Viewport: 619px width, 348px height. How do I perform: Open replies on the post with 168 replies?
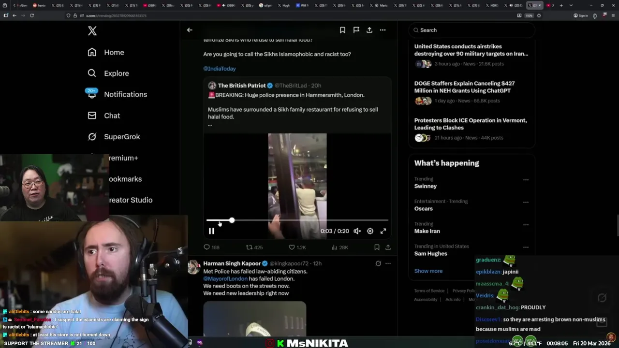pyautogui.click(x=211, y=247)
